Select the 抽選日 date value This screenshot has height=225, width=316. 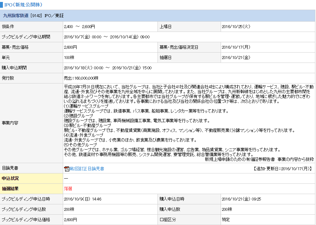[x=236, y=57]
